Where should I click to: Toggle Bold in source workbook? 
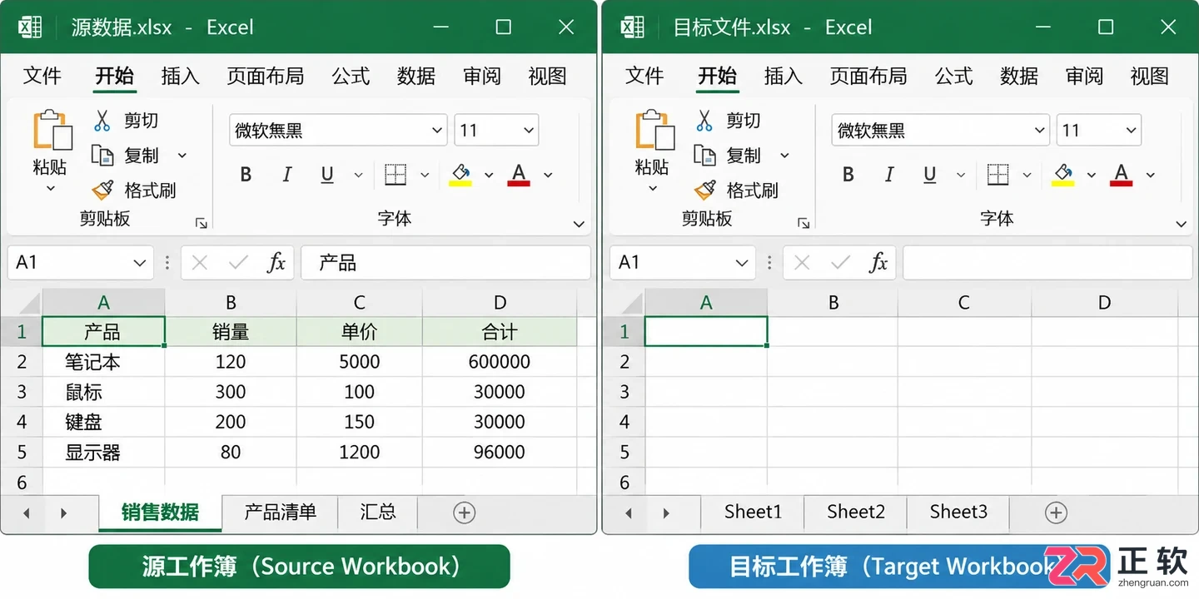point(246,175)
